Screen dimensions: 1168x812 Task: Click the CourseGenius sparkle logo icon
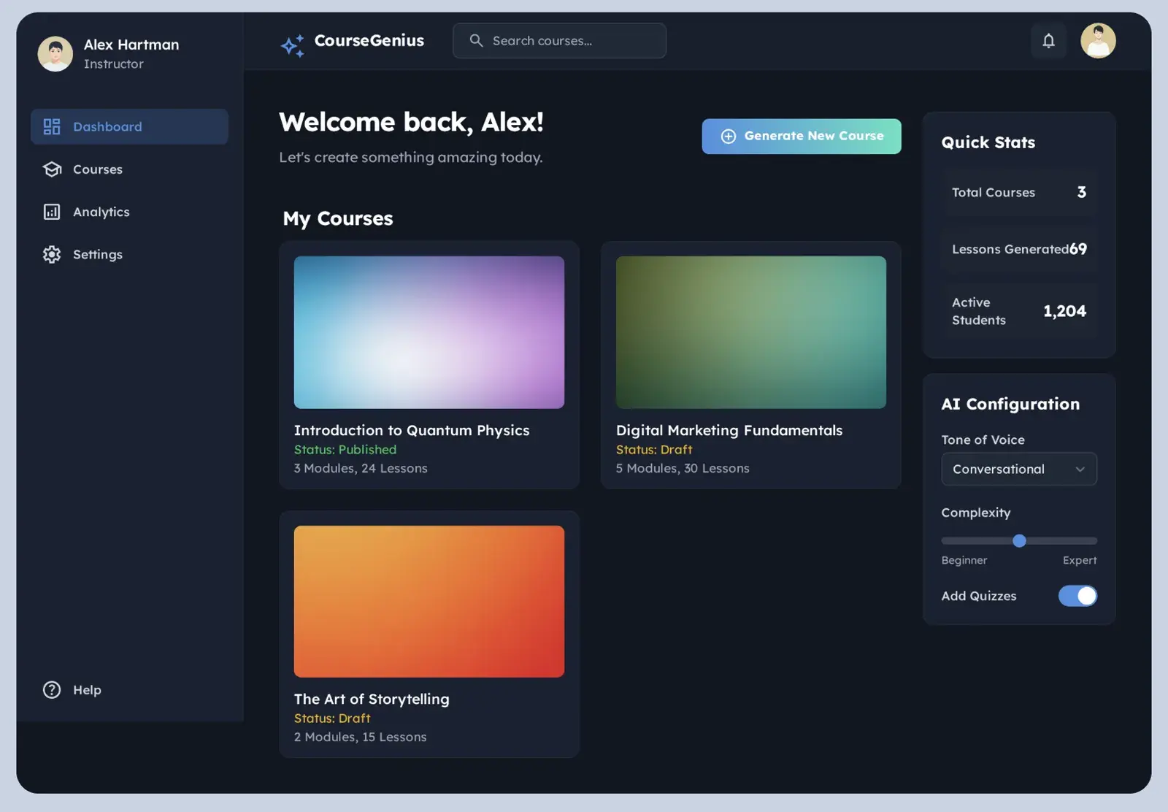tap(293, 45)
